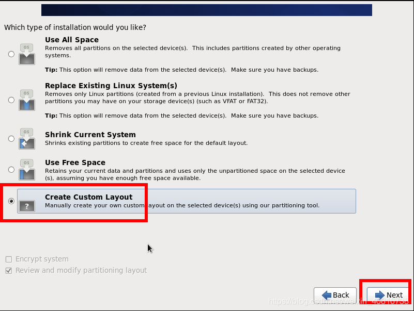Toggle the Encrypt system checkbox
Viewport: 414px width, 311px height.
(x=9, y=259)
